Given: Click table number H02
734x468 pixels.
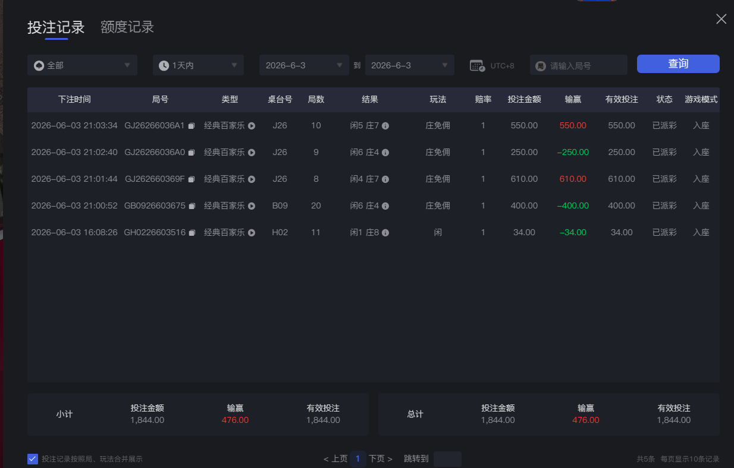Looking at the screenshot, I should click(280, 233).
